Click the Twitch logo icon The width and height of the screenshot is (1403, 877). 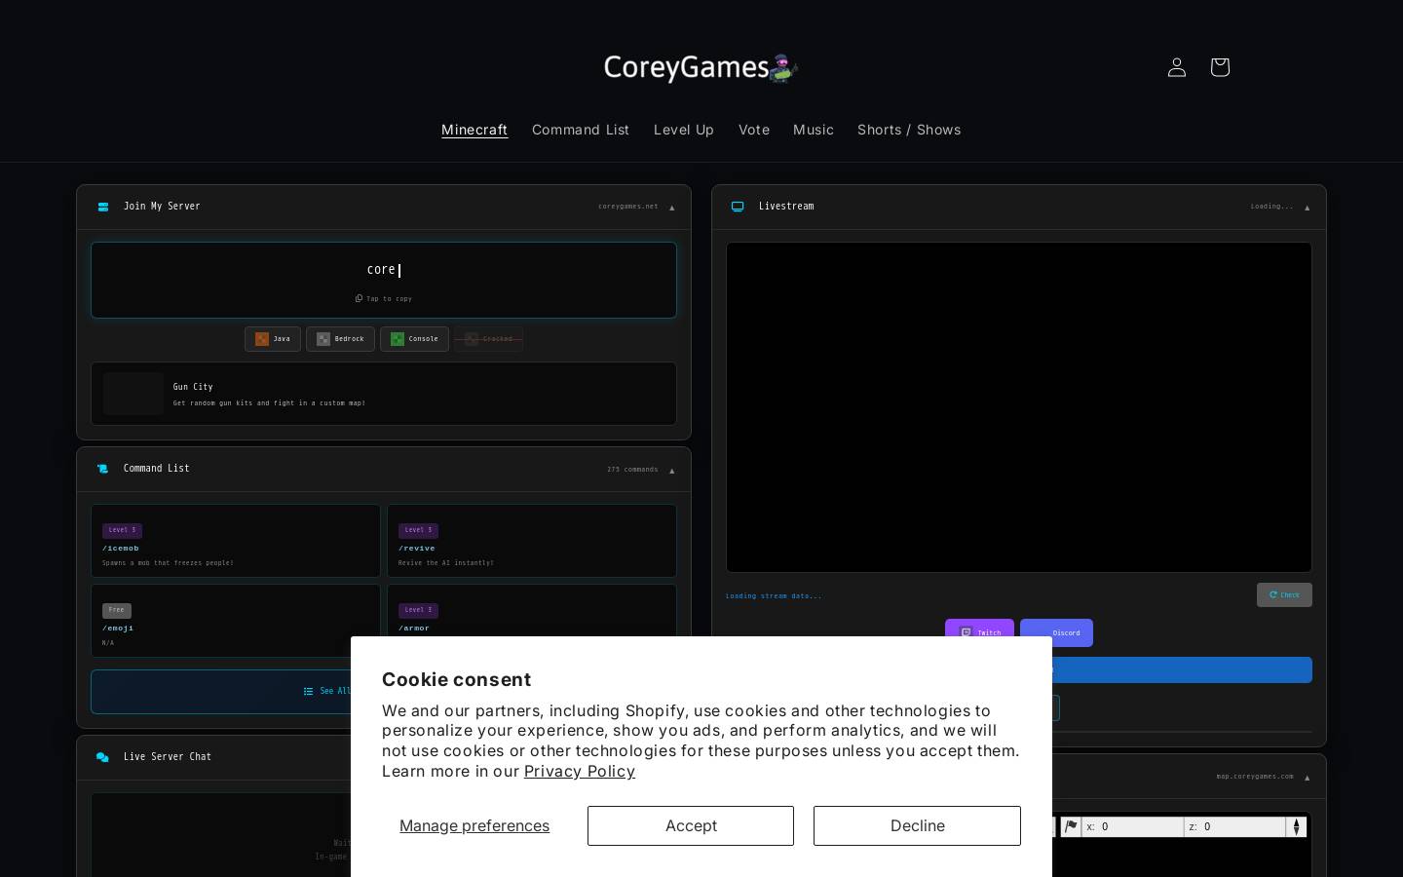click(x=966, y=632)
